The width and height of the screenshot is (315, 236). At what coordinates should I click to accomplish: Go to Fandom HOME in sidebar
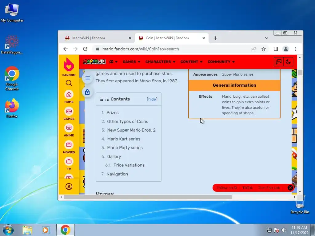[x=69, y=97]
